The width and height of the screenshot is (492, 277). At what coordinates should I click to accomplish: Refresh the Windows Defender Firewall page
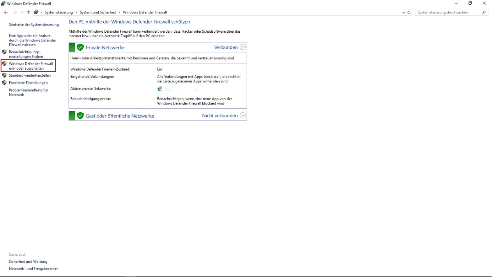point(409,12)
